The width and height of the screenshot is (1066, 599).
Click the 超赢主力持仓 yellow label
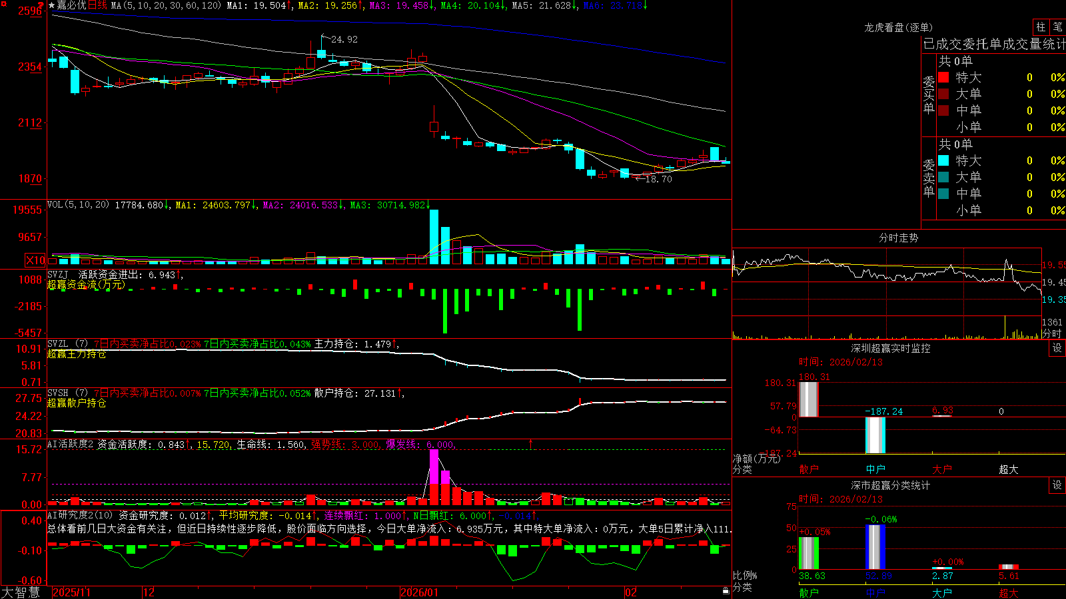(77, 354)
